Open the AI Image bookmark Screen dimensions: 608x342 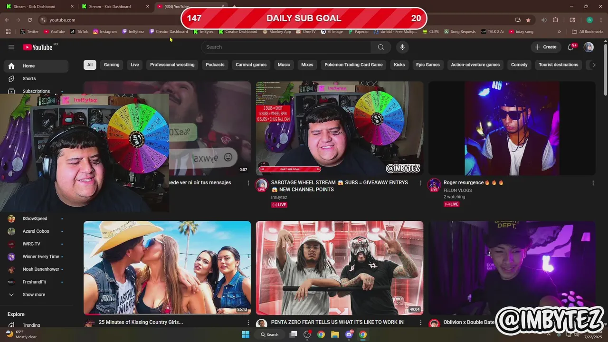click(332, 32)
